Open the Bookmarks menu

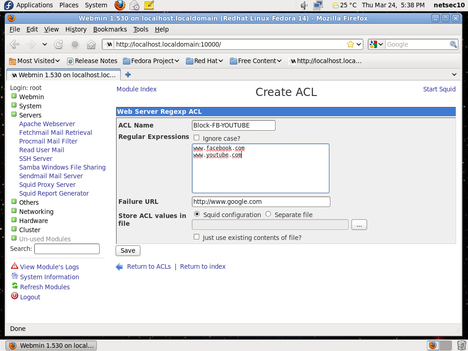(110, 29)
